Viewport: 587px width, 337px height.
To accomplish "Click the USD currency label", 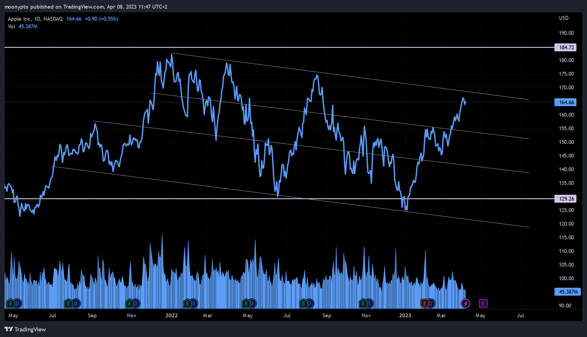I will (564, 18).
